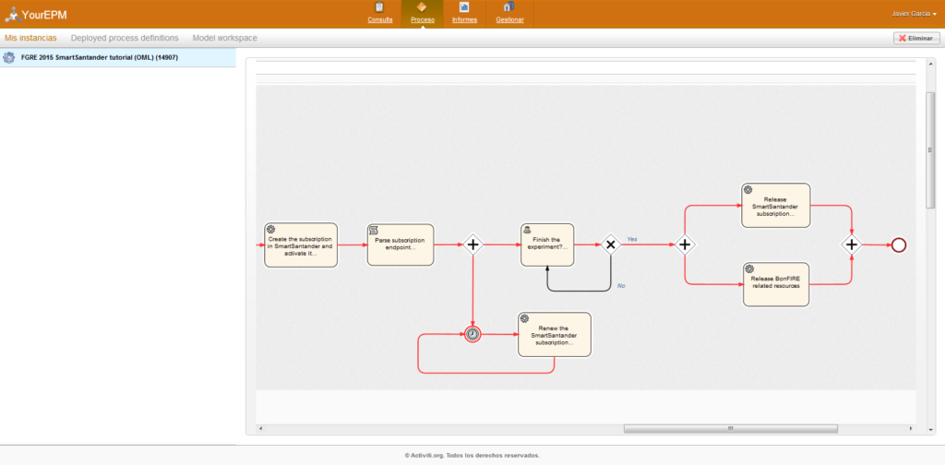The image size is (945, 465).
Task: Click the horizontal scrollbar left arrow
Action: point(261,429)
